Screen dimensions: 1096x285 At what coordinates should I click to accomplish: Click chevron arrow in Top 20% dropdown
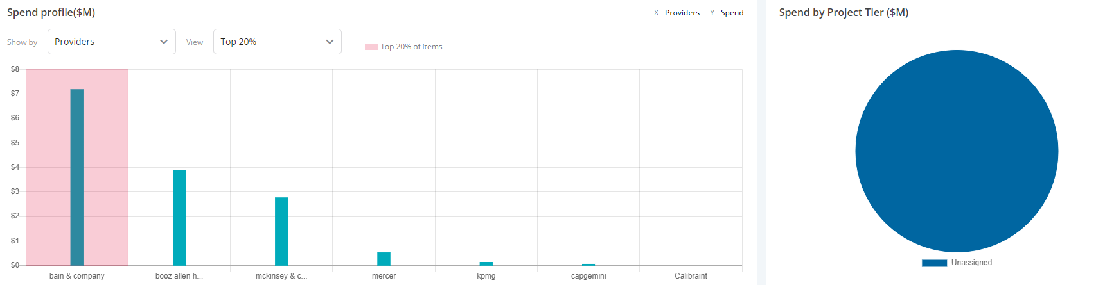click(x=330, y=42)
